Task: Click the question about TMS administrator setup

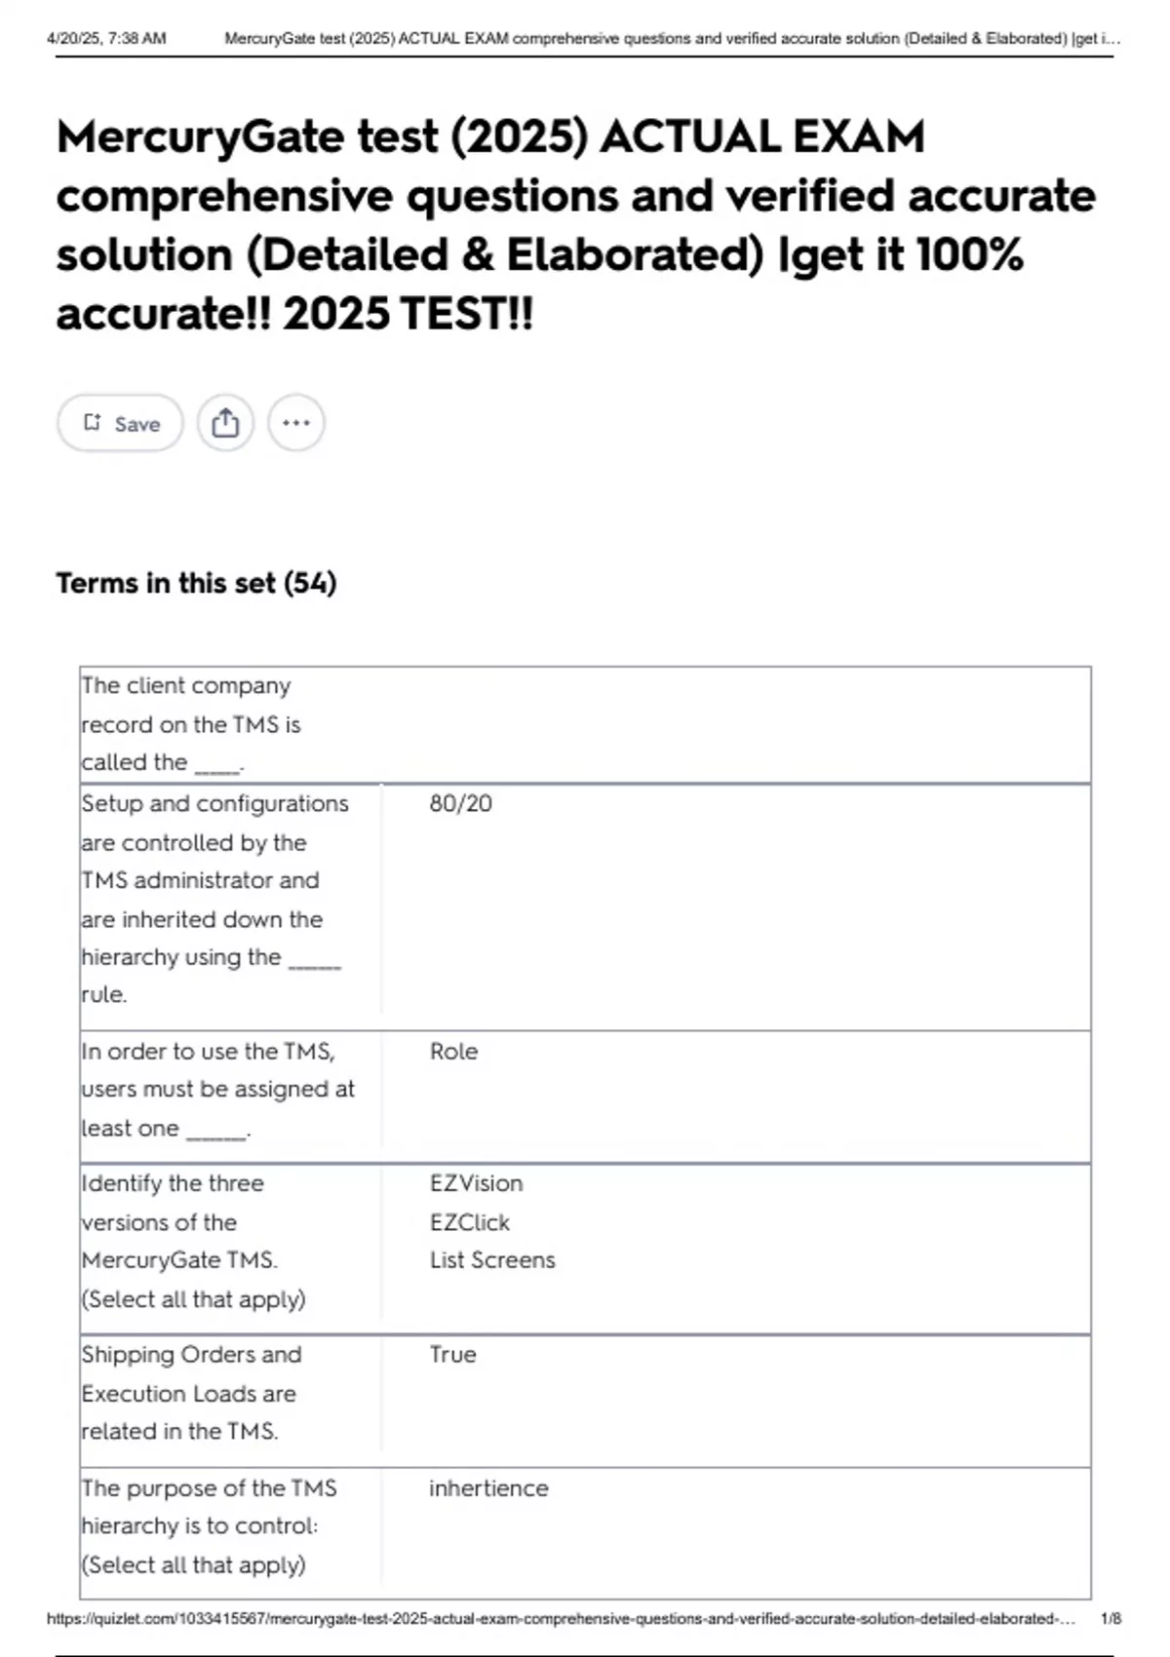Action: pyautogui.click(x=214, y=899)
